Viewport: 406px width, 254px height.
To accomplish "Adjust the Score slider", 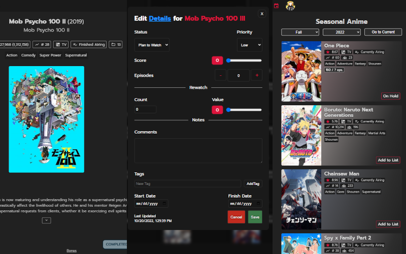I will (244, 60).
